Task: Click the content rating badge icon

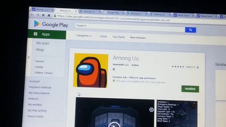Action: point(114,69)
